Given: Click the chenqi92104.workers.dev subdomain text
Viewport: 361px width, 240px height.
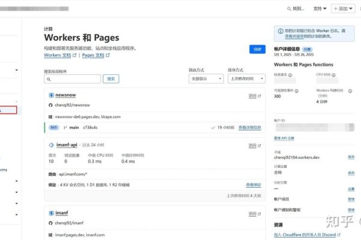Looking at the screenshot, I should (x=297, y=157).
